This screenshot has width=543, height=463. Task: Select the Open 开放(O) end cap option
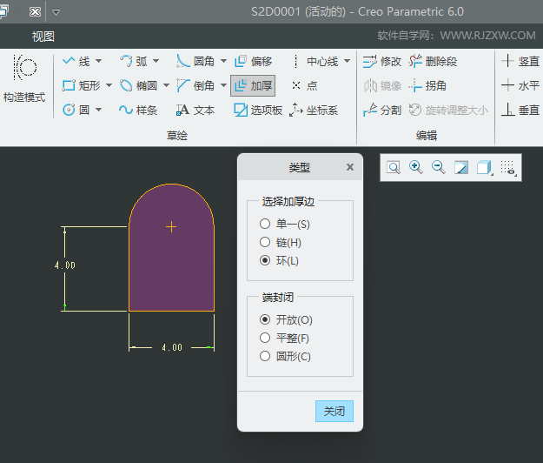tap(286, 319)
